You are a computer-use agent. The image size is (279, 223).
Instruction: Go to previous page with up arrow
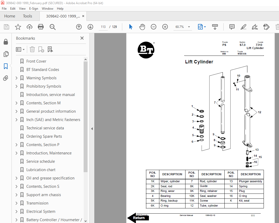click(79, 27)
